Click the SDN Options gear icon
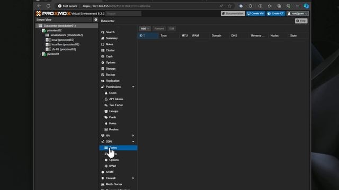Screen dimensions: 339x190 [x=106, y=160]
